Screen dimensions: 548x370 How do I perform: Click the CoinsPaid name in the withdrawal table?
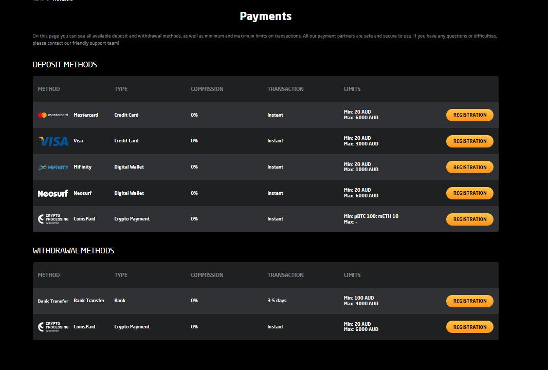(84, 327)
